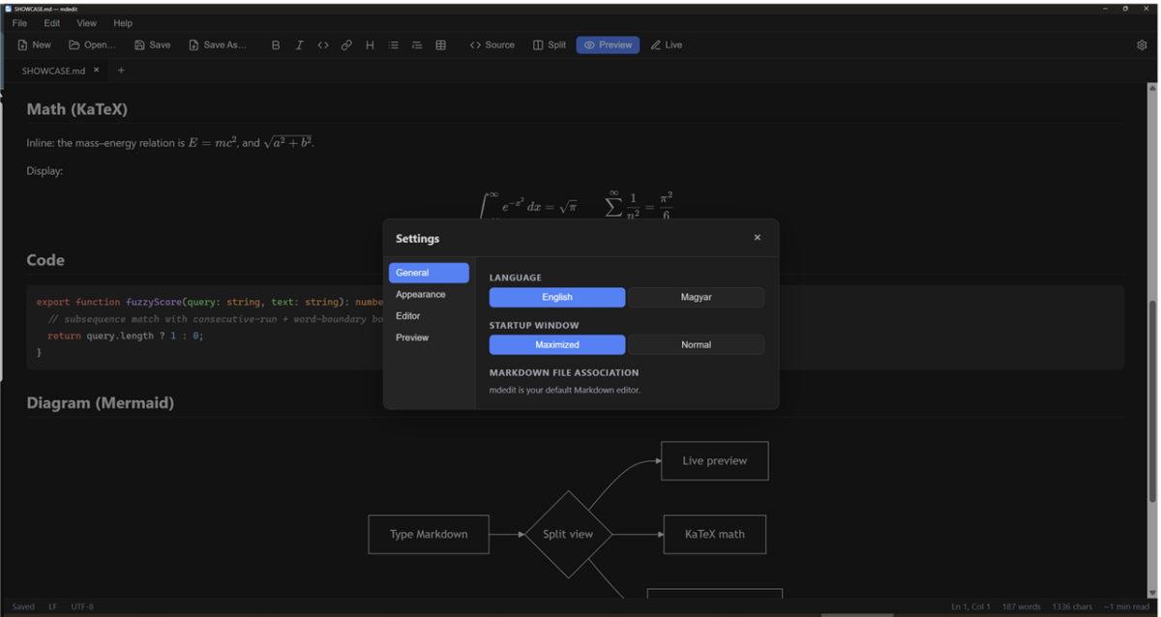Save the document with the Save button
The width and height of the screenshot is (1161, 617).
pyautogui.click(x=153, y=44)
